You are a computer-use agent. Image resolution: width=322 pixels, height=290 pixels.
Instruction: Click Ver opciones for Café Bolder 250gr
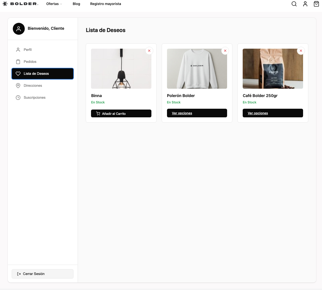273,113
